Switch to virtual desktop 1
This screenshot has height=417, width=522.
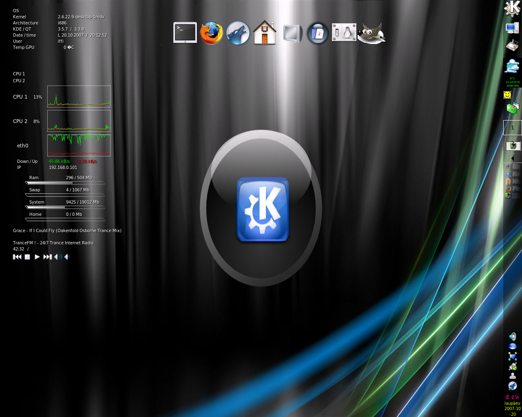click(512, 127)
